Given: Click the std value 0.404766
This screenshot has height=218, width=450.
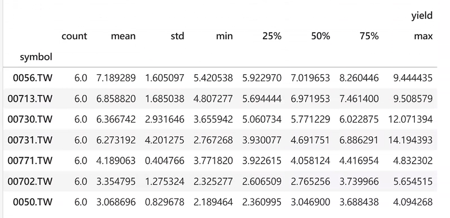Looking at the screenshot, I should click(x=164, y=161).
